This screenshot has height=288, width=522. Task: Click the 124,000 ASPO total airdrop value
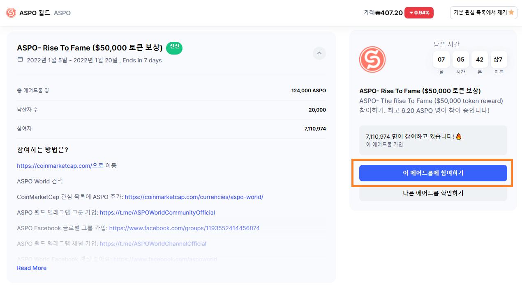[309, 90]
